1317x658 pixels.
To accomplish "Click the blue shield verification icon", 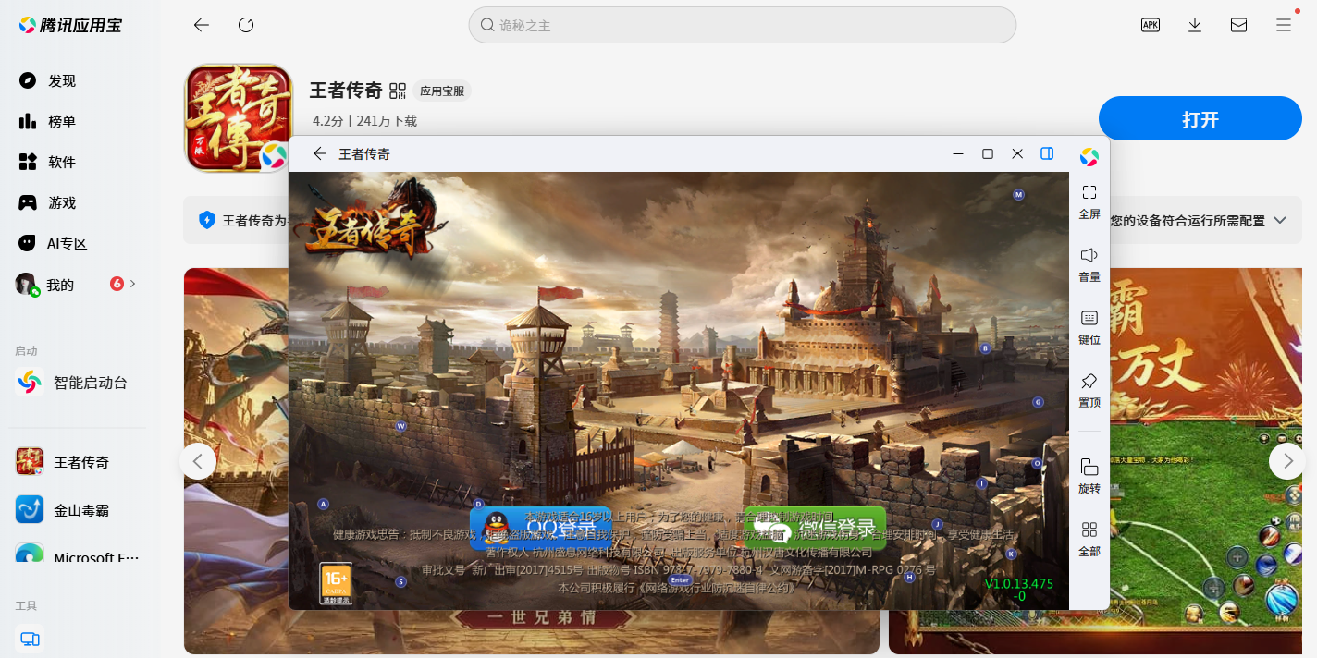I will pos(207,220).
